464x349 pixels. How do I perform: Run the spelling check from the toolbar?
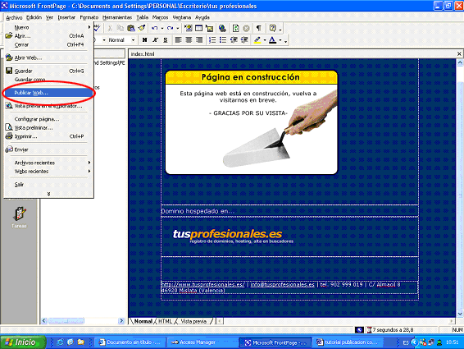pos(98,28)
